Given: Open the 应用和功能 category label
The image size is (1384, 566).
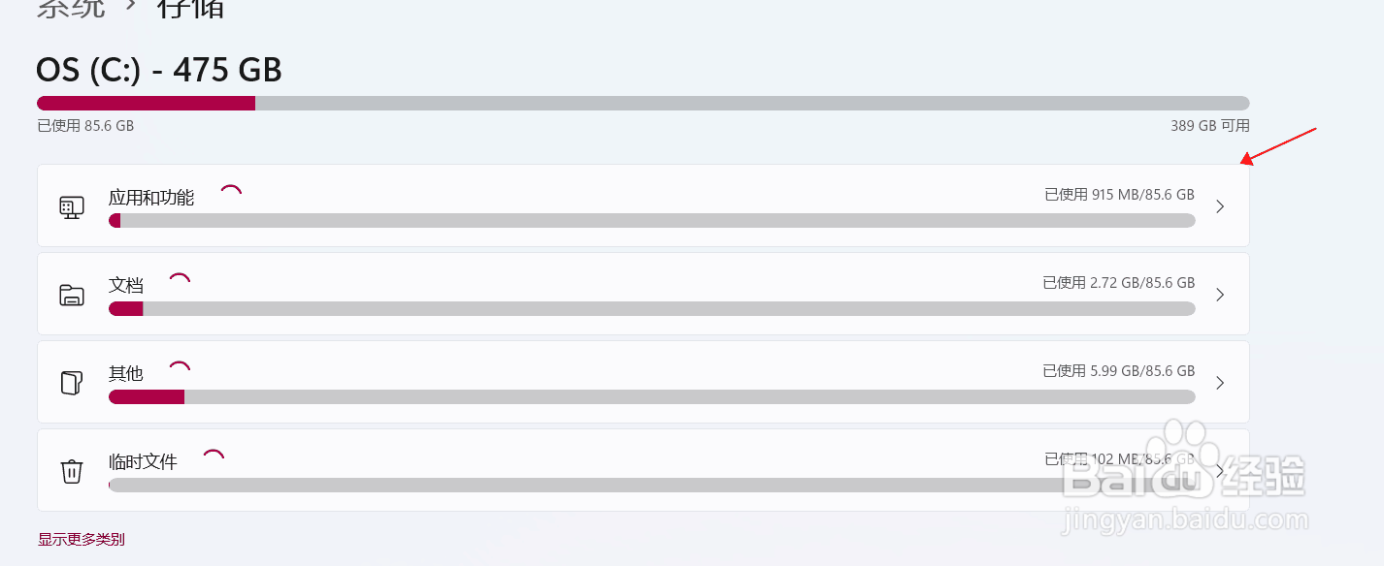Looking at the screenshot, I should pyautogui.click(x=151, y=198).
